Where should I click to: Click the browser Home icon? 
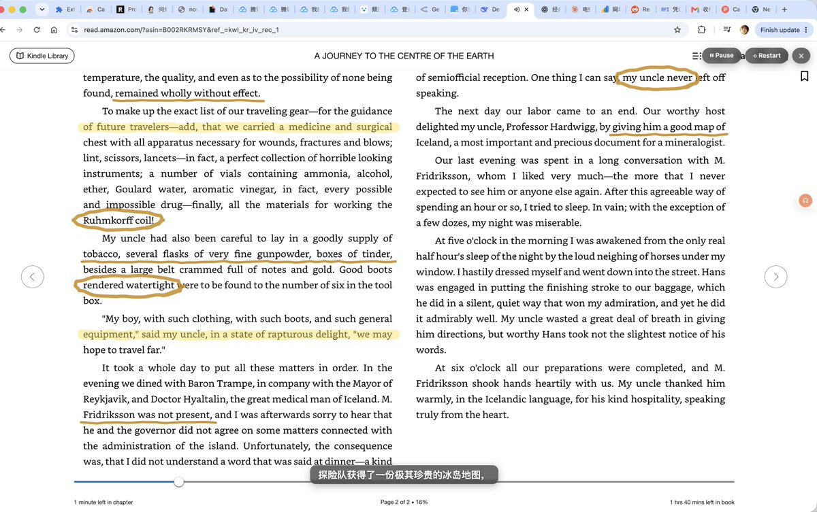coord(54,30)
